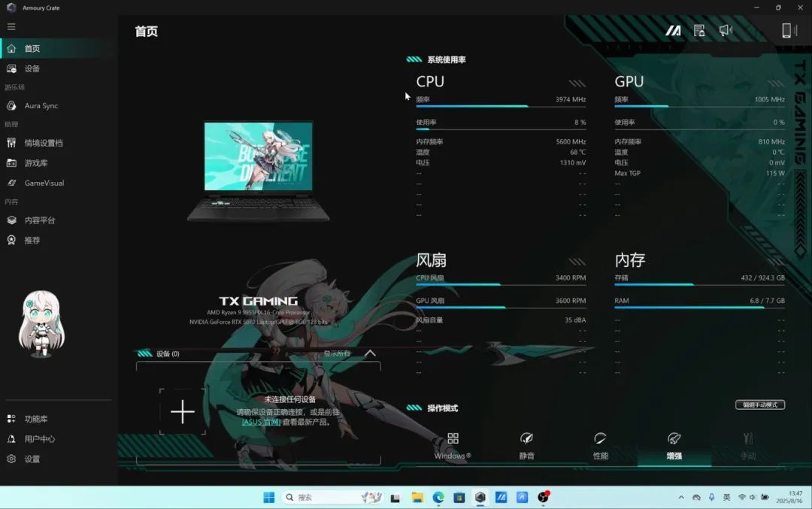Click the battery tray icon
Viewport: 812px width, 509px height.
click(765, 498)
